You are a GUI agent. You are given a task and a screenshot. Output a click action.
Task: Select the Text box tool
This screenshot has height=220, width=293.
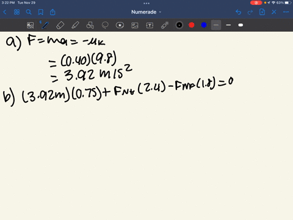pos(150,25)
